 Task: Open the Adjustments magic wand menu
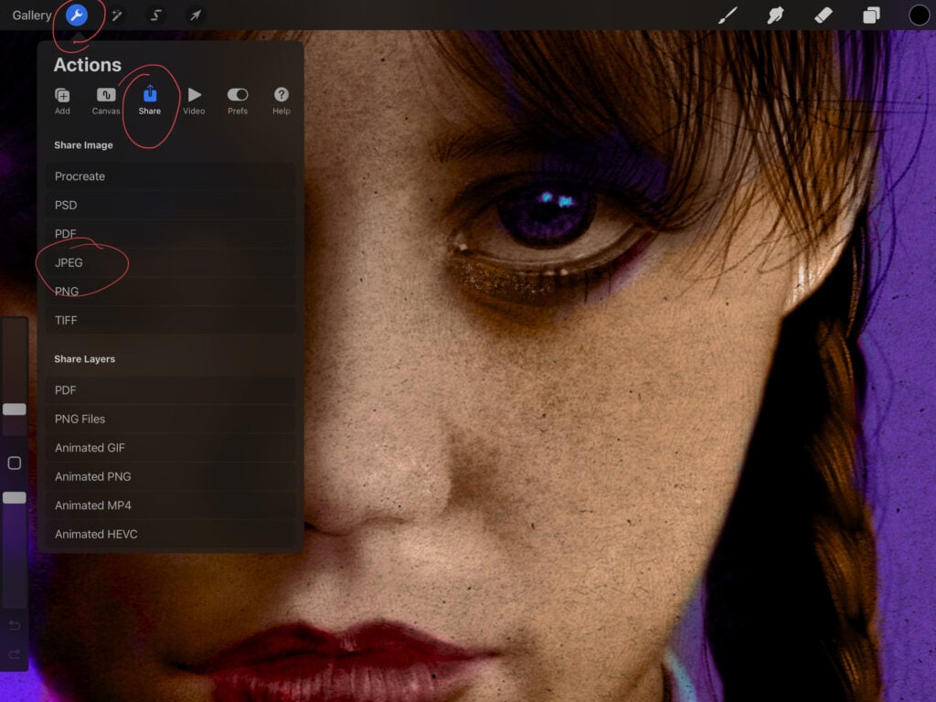pyautogui.click(x=117, y=16)
